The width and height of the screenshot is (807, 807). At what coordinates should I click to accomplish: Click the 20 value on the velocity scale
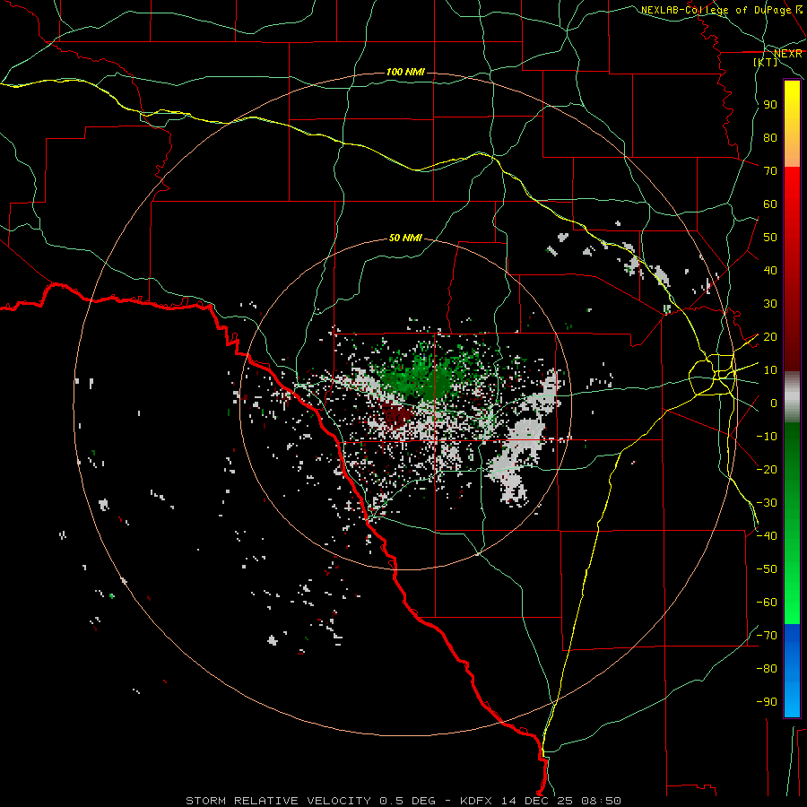770,336
